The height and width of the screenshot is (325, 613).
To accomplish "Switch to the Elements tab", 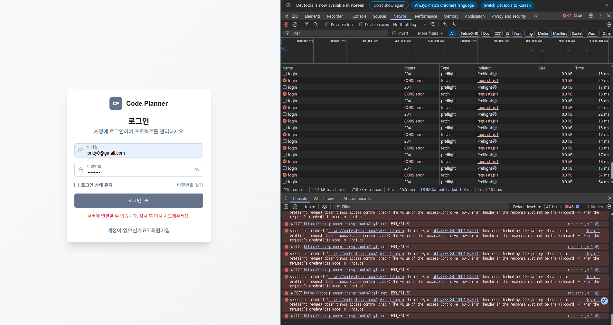I will tap(313, 16).
